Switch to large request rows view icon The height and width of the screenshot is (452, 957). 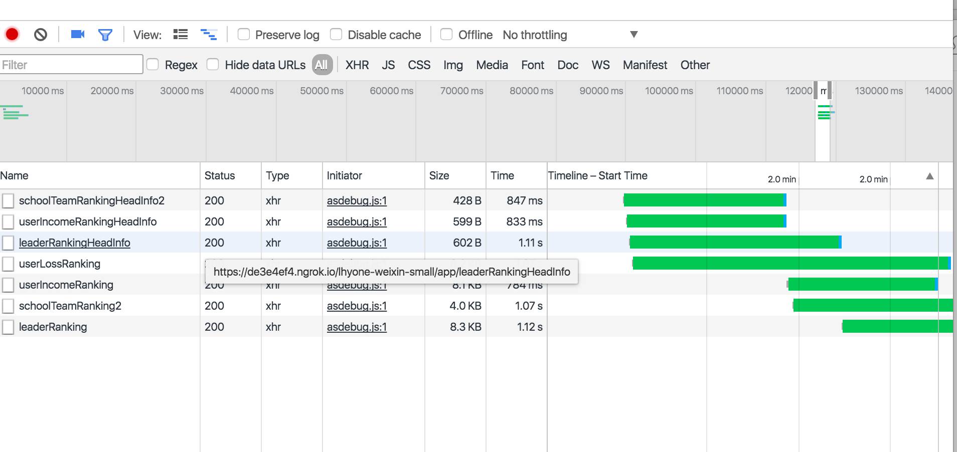tap(181, 35)
